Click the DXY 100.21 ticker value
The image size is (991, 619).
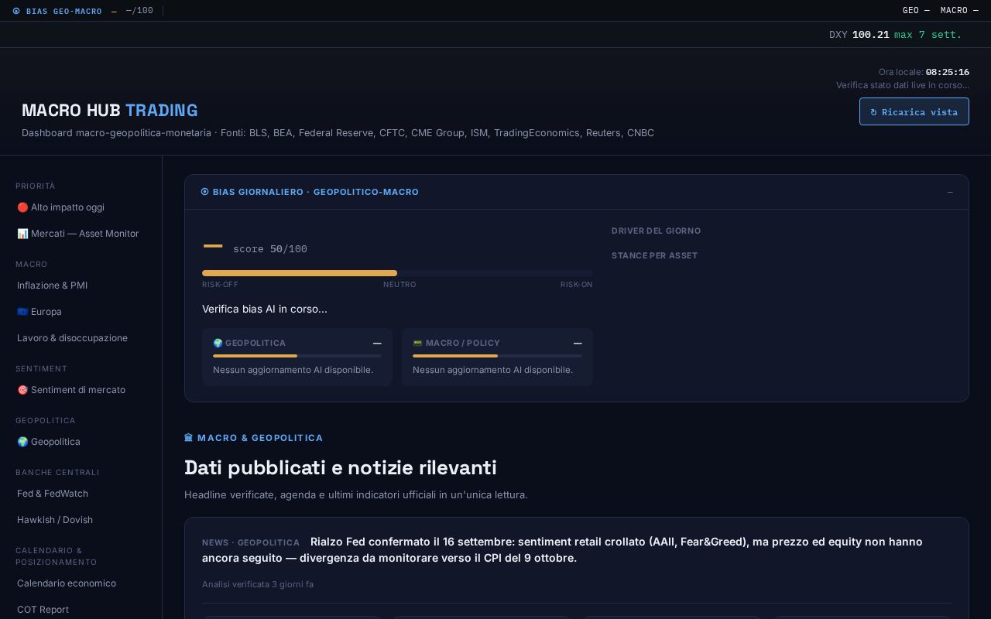870,35
